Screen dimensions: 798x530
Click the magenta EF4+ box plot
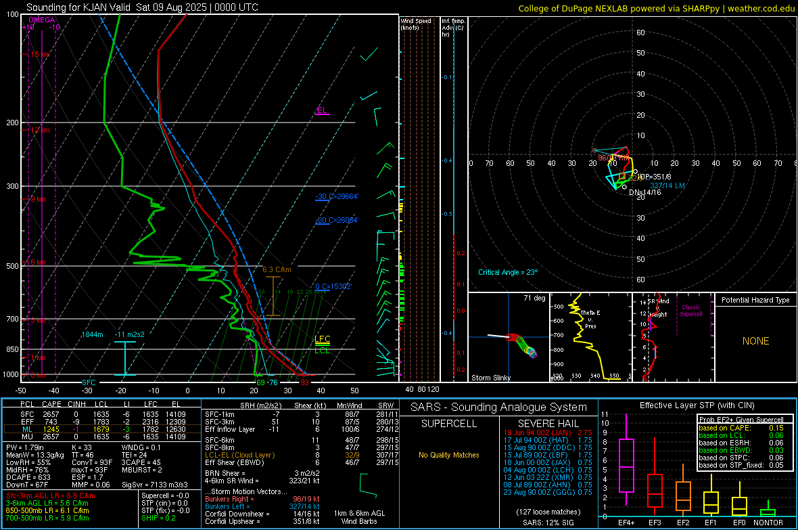(x=626, y=460)
